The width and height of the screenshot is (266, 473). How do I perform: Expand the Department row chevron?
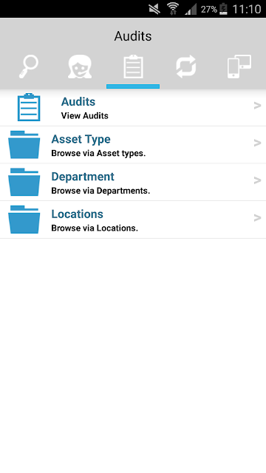point(257,180)
